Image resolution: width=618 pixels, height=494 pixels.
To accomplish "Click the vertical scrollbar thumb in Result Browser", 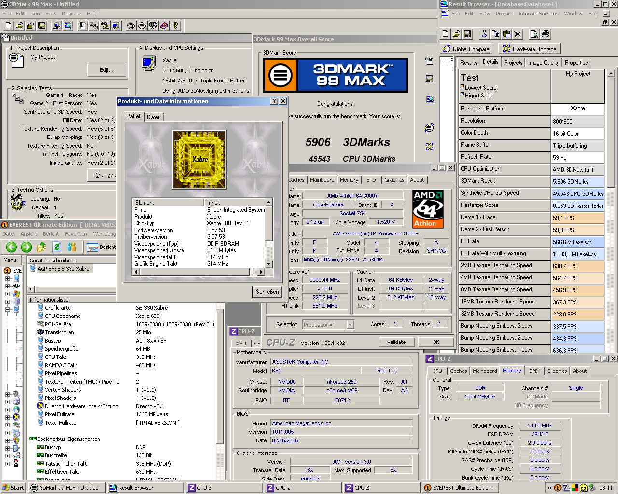I will (x=611, y=133).
